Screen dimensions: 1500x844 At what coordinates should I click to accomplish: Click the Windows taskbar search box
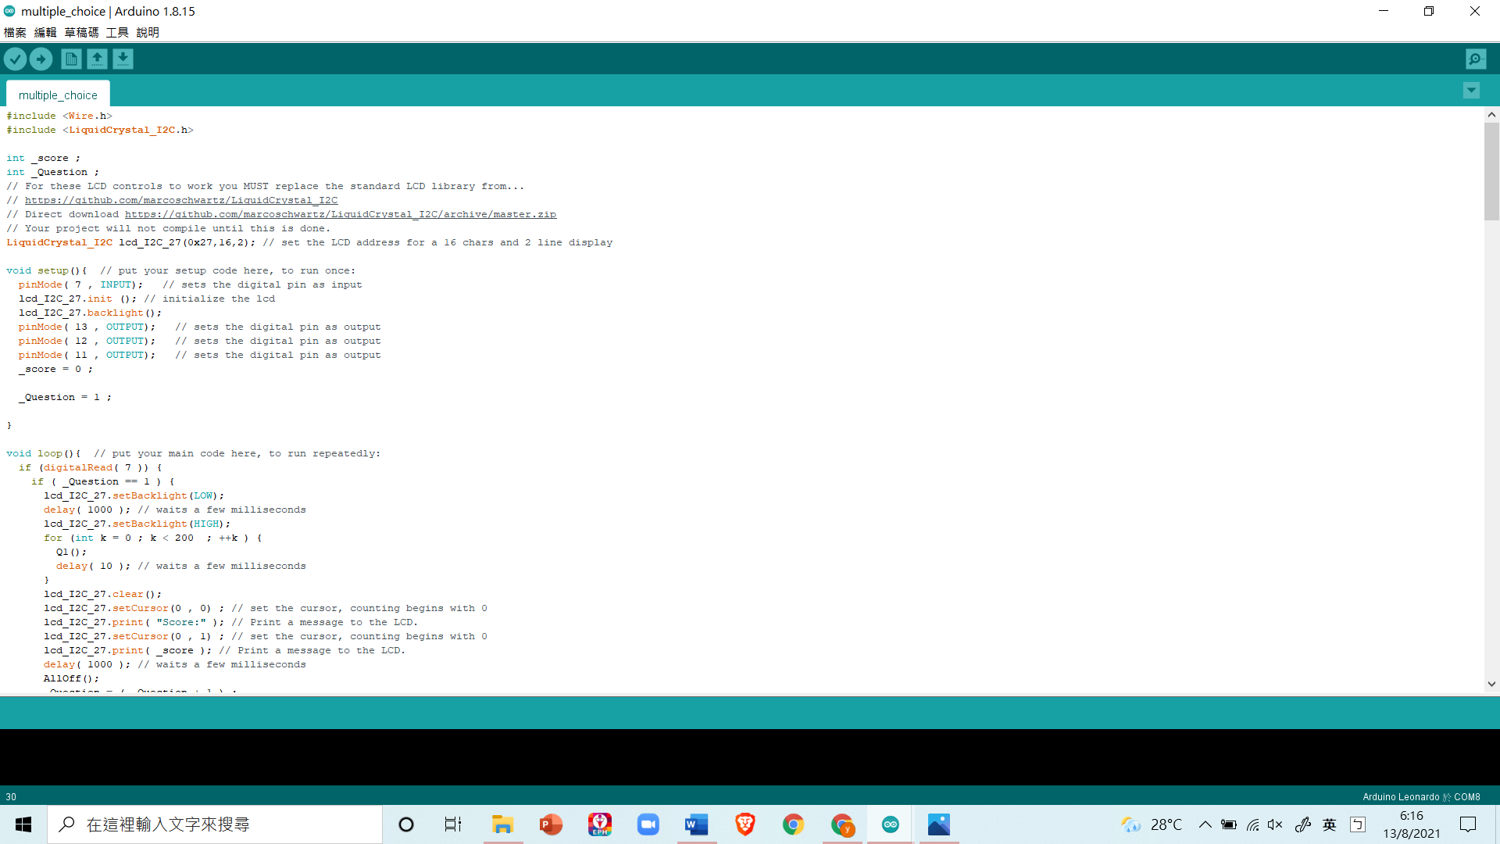(x=215, y=824)
